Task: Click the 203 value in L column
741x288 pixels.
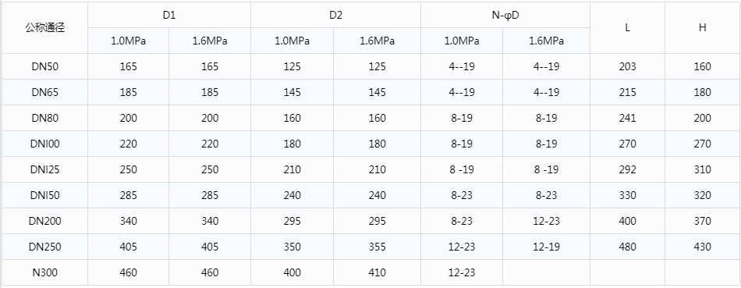Action: pyautogui.click(x=627, y=66)
